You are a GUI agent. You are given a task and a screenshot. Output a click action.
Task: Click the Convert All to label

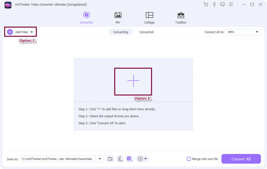point(215,32)
